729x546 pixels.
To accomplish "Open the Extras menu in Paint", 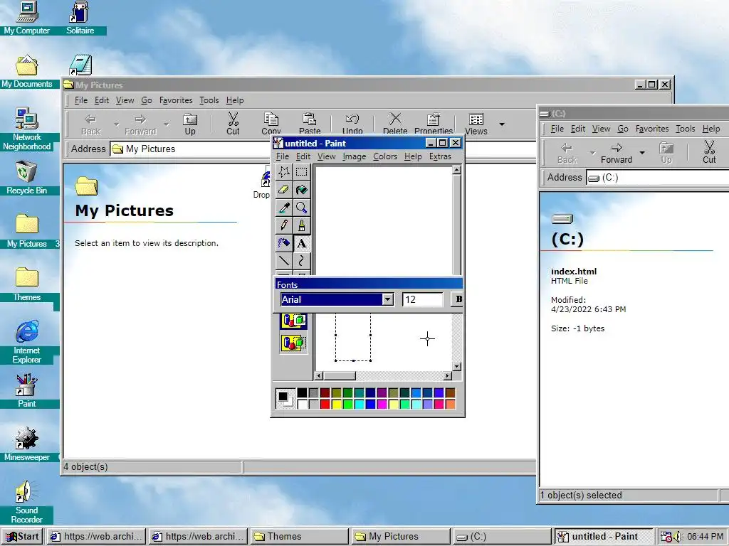I will 440,156.
